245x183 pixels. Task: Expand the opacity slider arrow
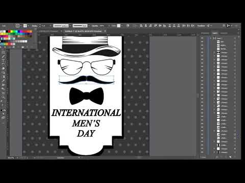coord(109,26)
